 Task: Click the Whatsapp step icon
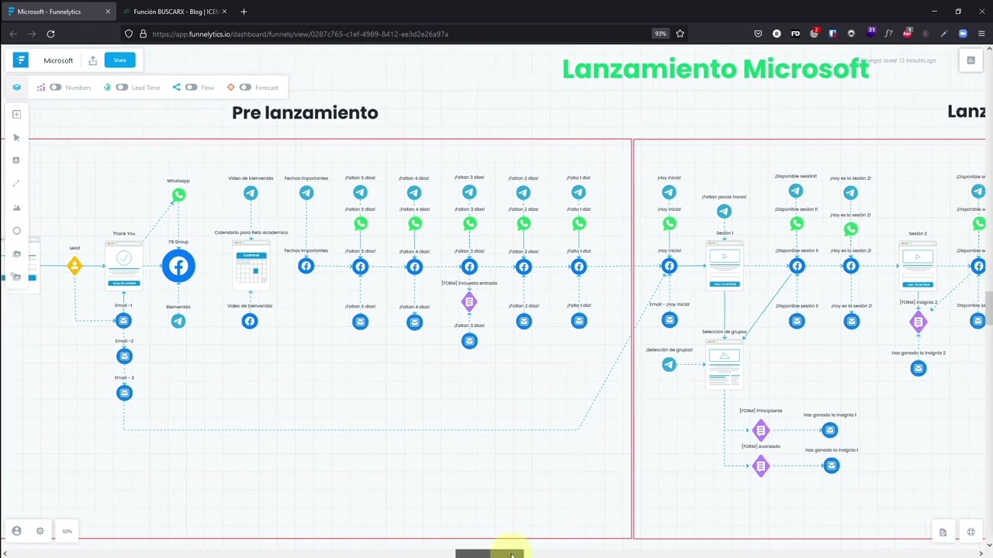[x=179, y=195]
